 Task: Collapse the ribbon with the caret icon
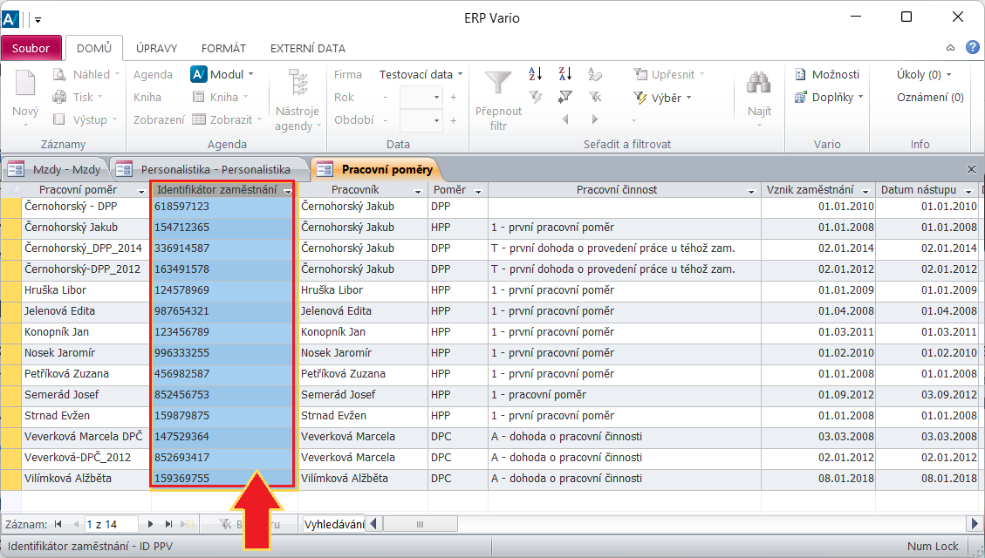click(950, 48)
